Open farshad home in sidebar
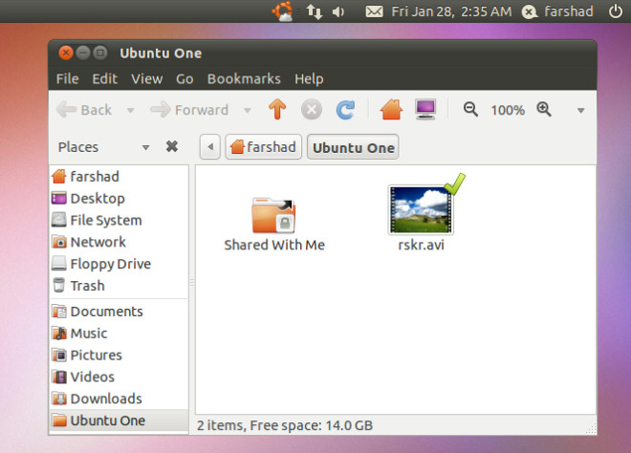This screenshot has height=453, width=631. (x=119, y=176)
